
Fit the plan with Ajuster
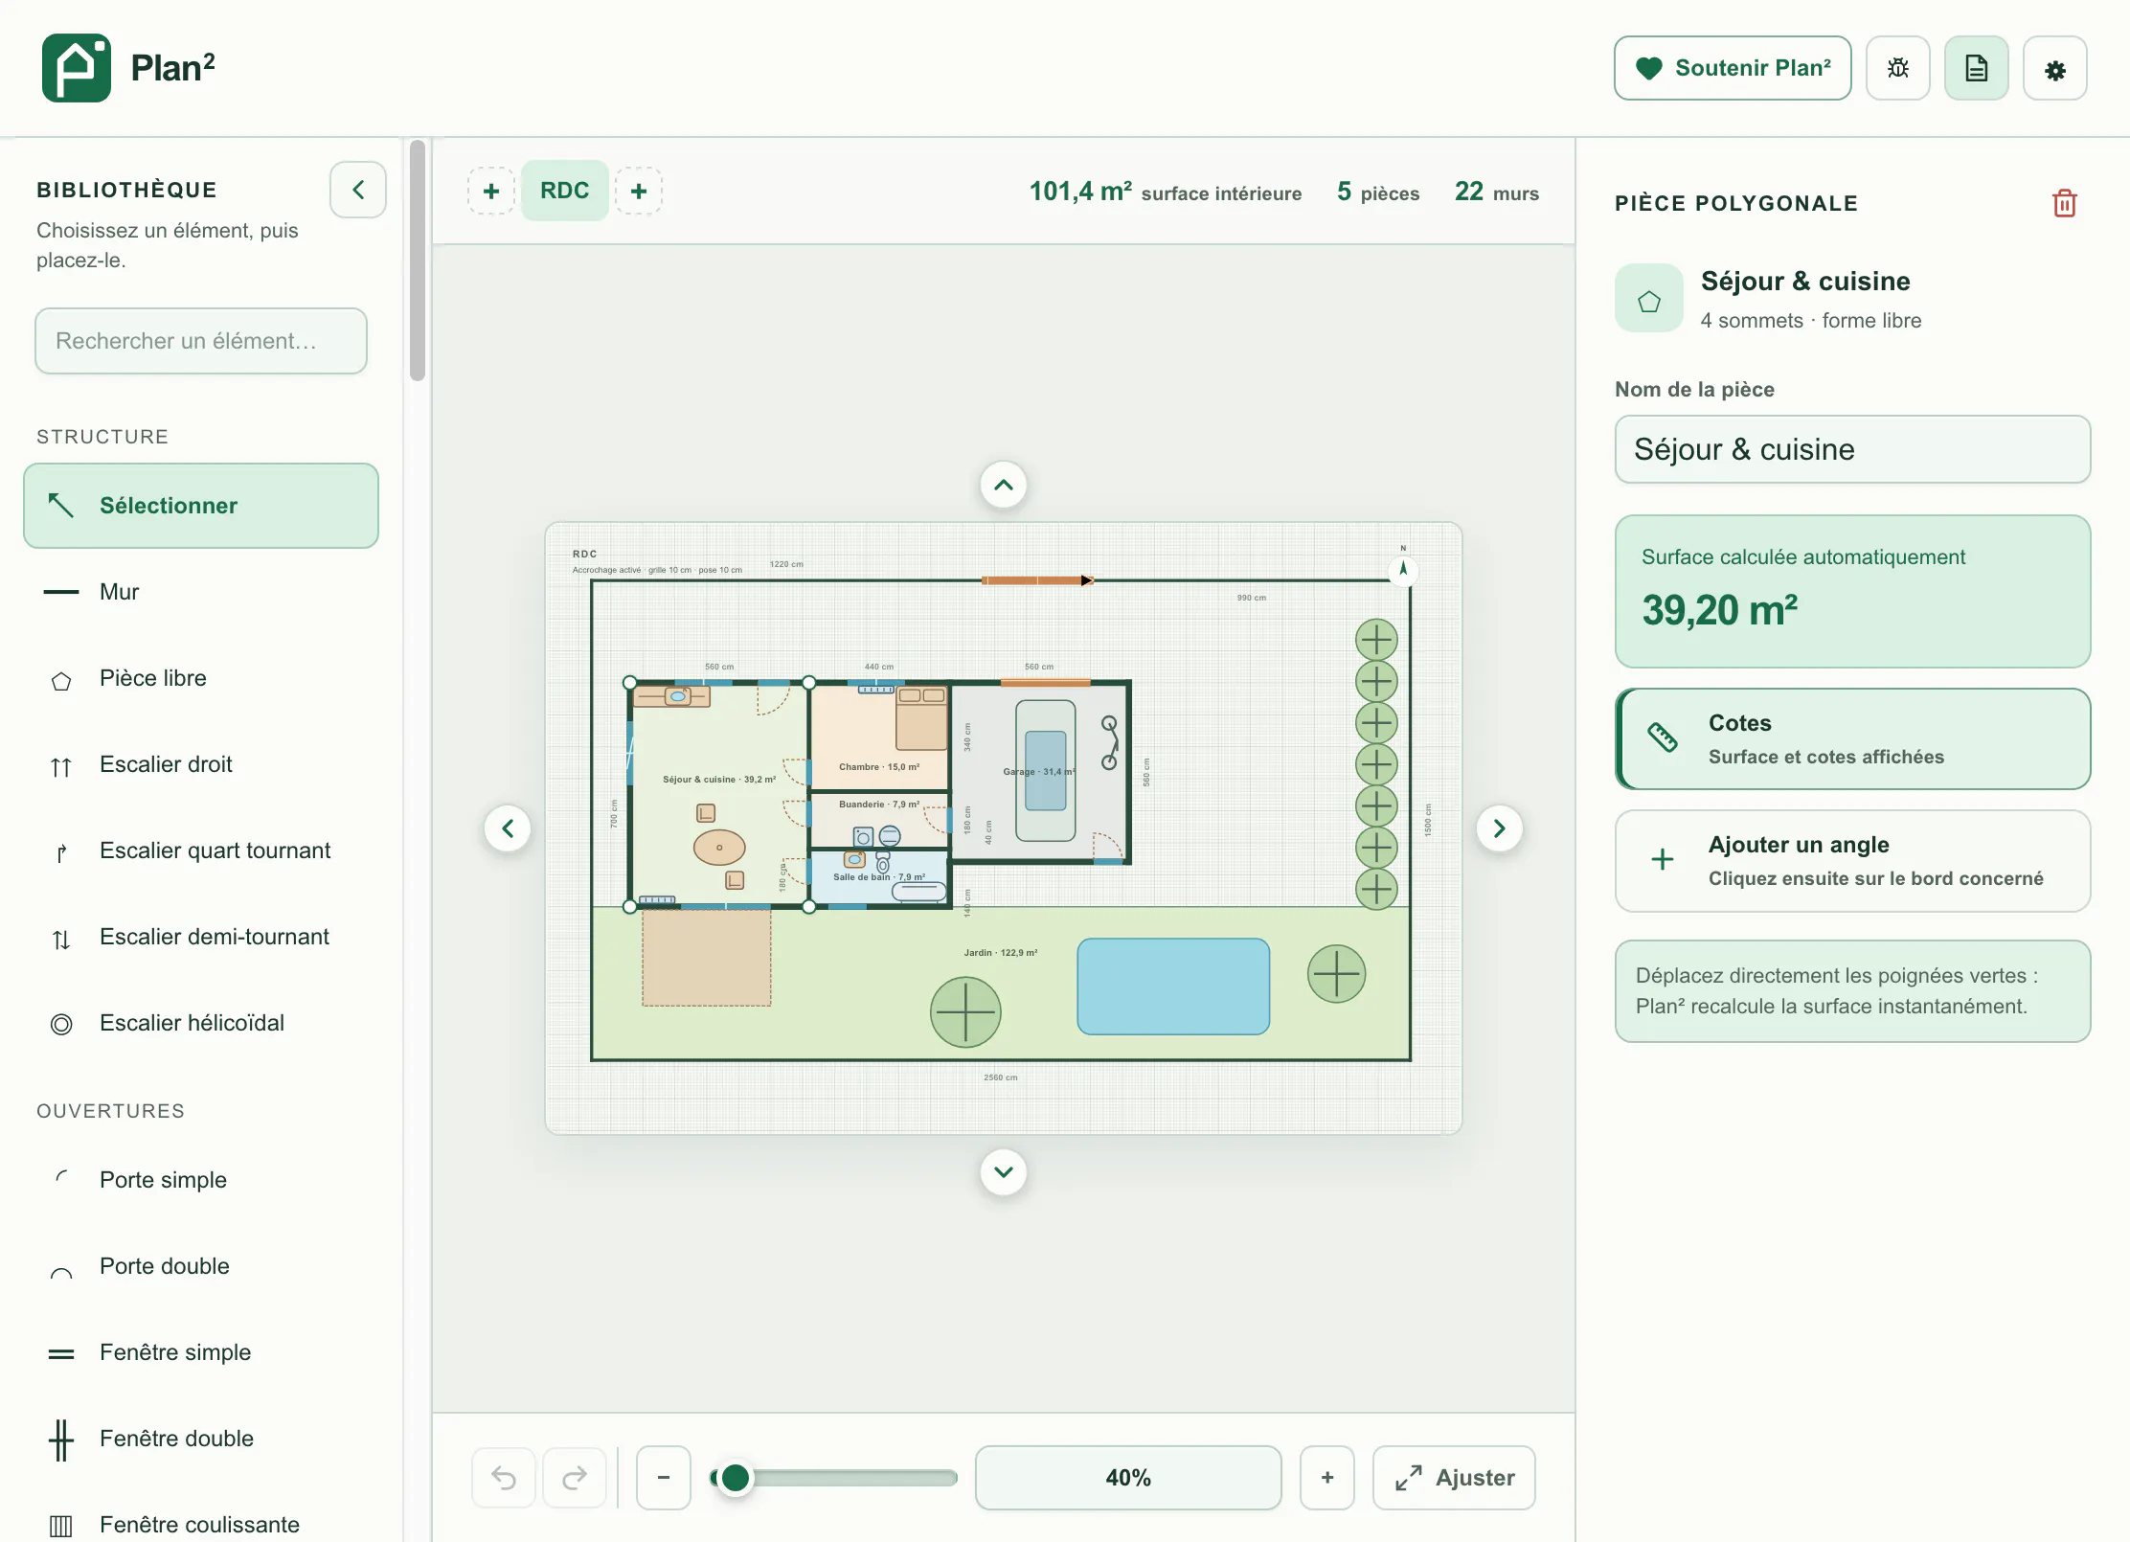(1454, 1478)
